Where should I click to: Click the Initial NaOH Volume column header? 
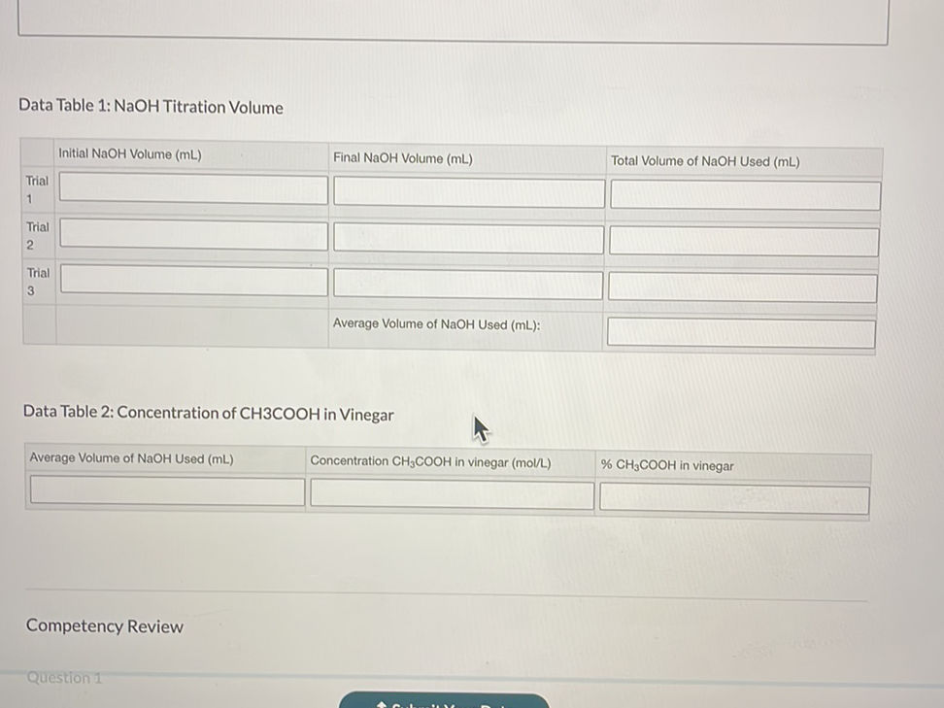(x=128, y=152)
